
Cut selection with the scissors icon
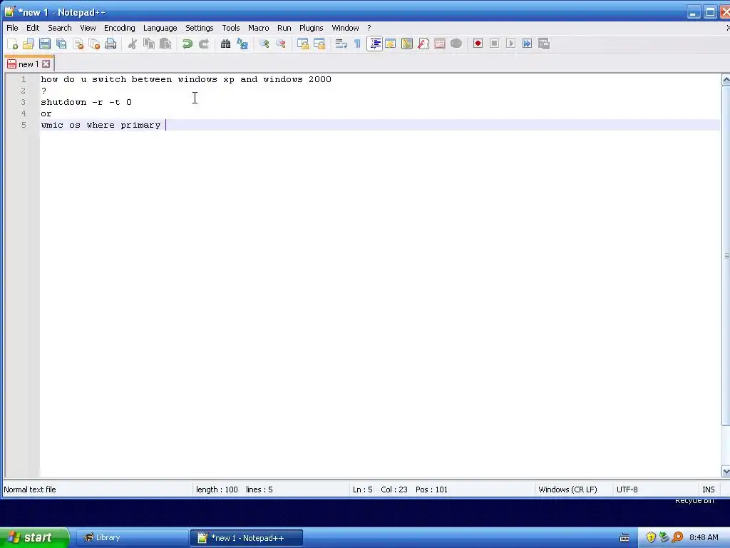(133, 44)
